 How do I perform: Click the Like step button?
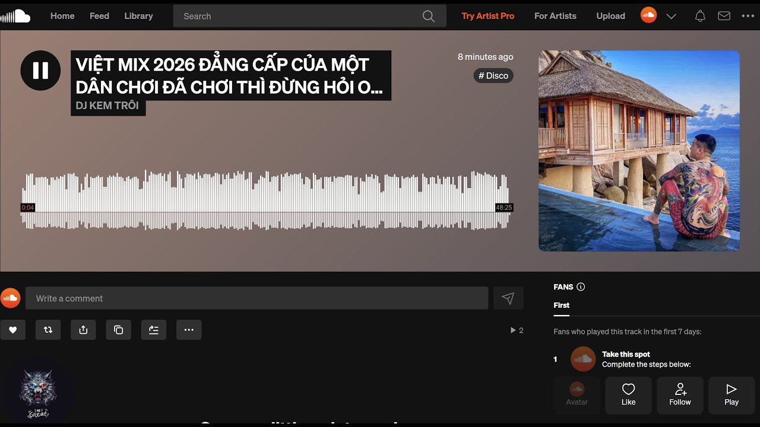[628, 395]
